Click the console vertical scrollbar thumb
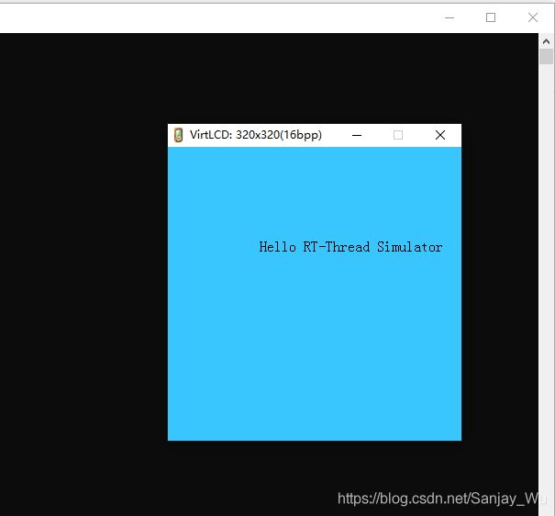Viewport: 555px width, 516px height. click(546, 57)
